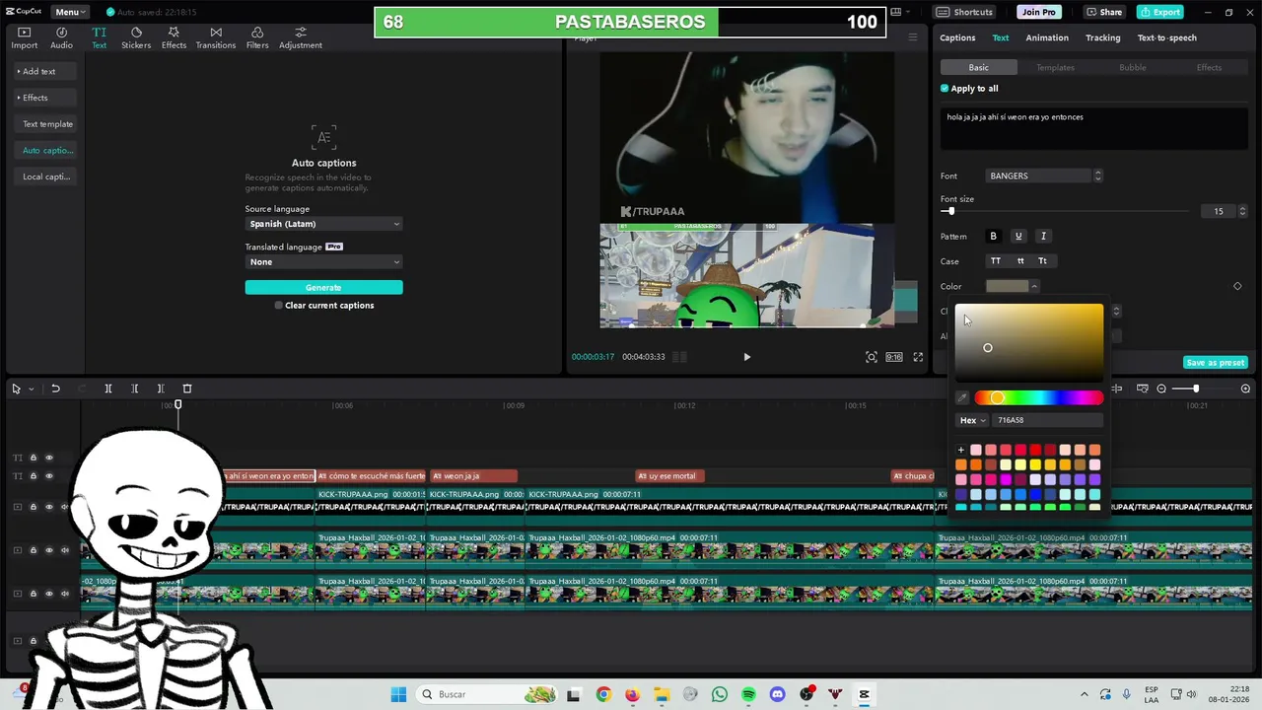Image resolution: width=1262 pixels, height=710 pixels.
Task: Switch to the Text-to-speech tab
Action: tap(1167, 37)
